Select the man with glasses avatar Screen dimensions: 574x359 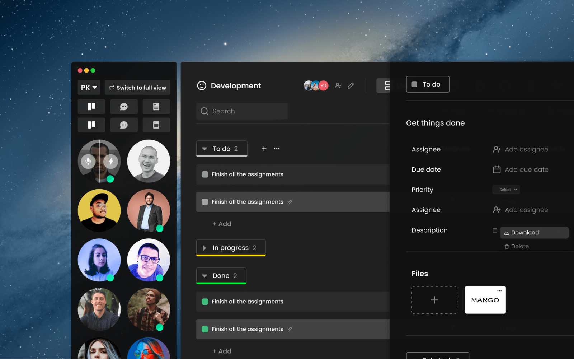click(x=149, y=260)
